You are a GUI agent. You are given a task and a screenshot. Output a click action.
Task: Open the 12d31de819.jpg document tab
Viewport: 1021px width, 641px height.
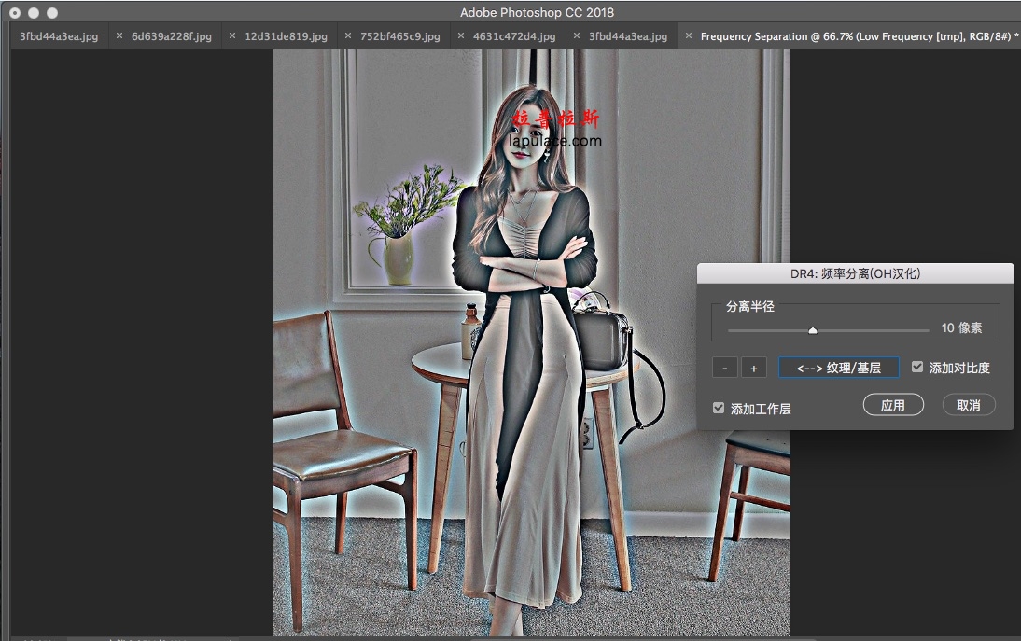(x=286, y=36)
